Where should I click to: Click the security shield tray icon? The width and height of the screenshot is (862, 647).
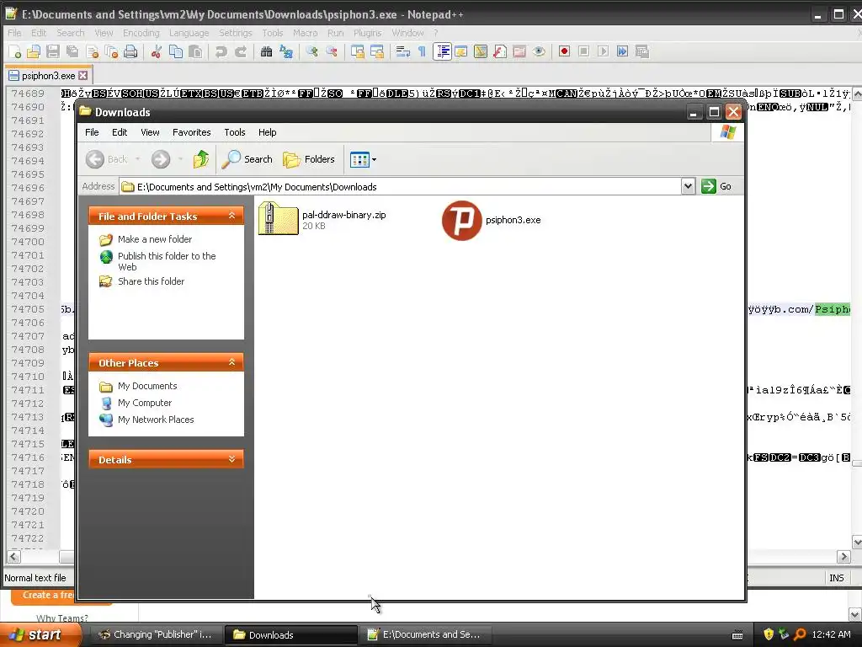click(769, 634)
